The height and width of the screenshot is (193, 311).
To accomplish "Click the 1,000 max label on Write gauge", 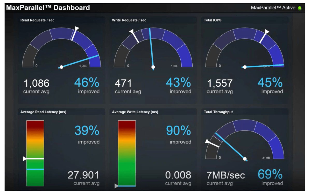I will pos(175,66).
